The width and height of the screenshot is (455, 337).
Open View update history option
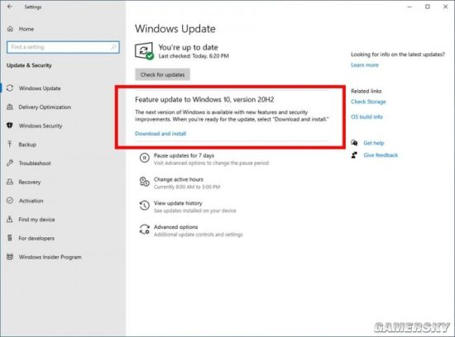(x=178, y=203)
